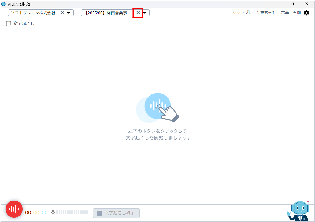The image size is (315, 222).
Task: Close the AIコンシェルジュ window
Action: 306,4
